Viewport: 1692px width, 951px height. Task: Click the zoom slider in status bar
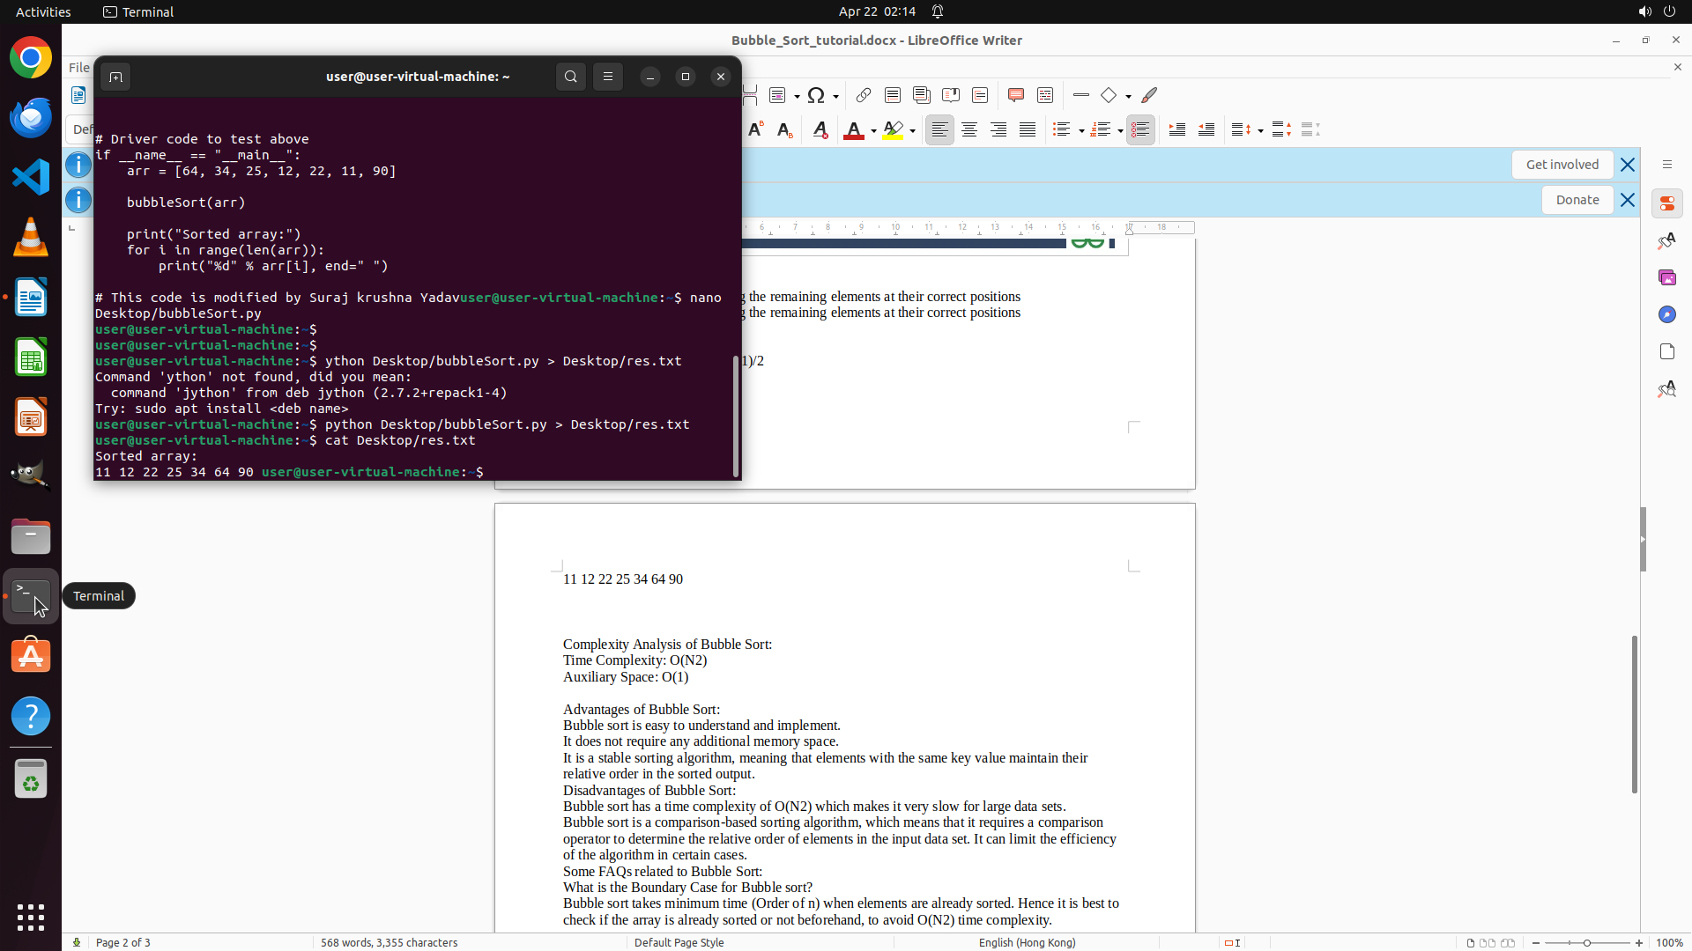[x=1587, y=942]
